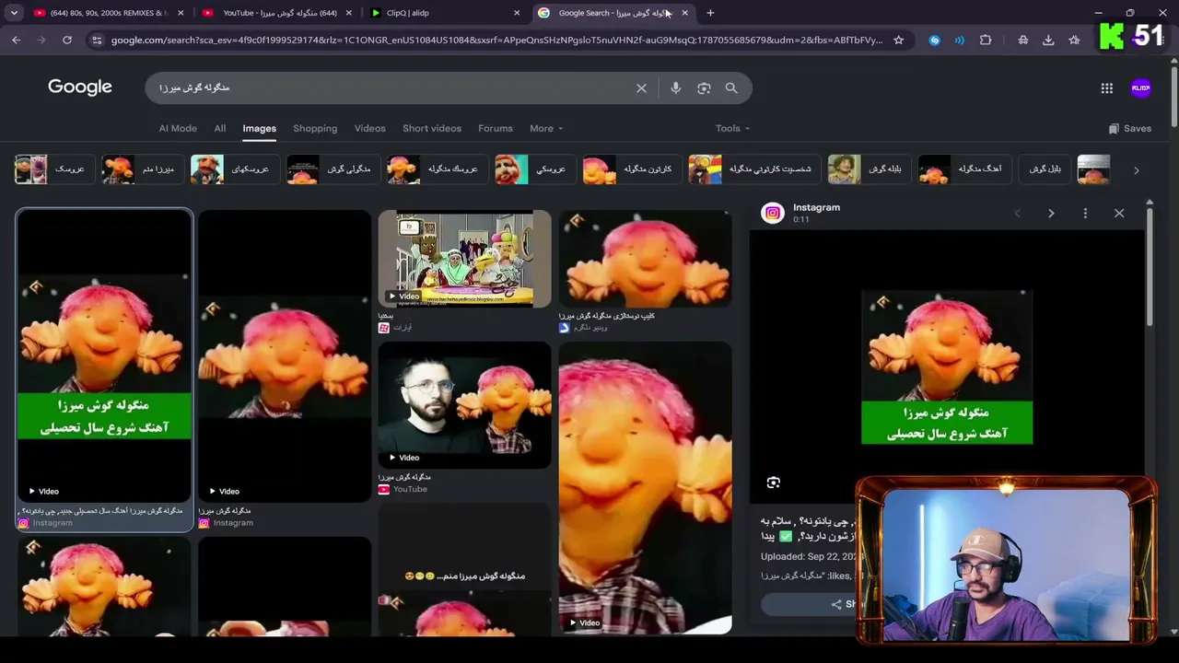1179x663 pixels.
Task: Go back using the browser back arrow
Action: [x=16, y=40]
